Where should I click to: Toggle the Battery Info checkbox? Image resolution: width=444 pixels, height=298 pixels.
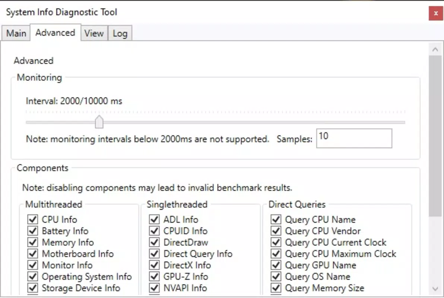click(32, 231)
